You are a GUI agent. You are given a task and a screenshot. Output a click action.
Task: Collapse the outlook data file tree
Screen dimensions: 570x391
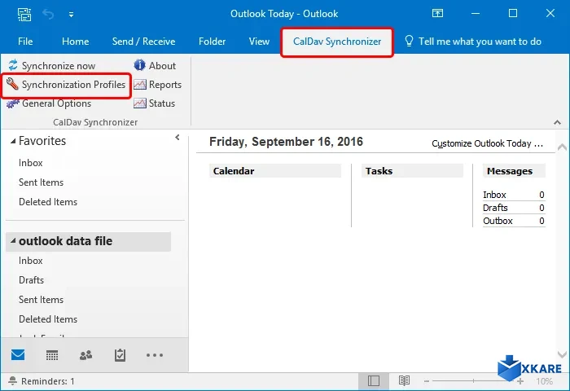tap(13, 241)
